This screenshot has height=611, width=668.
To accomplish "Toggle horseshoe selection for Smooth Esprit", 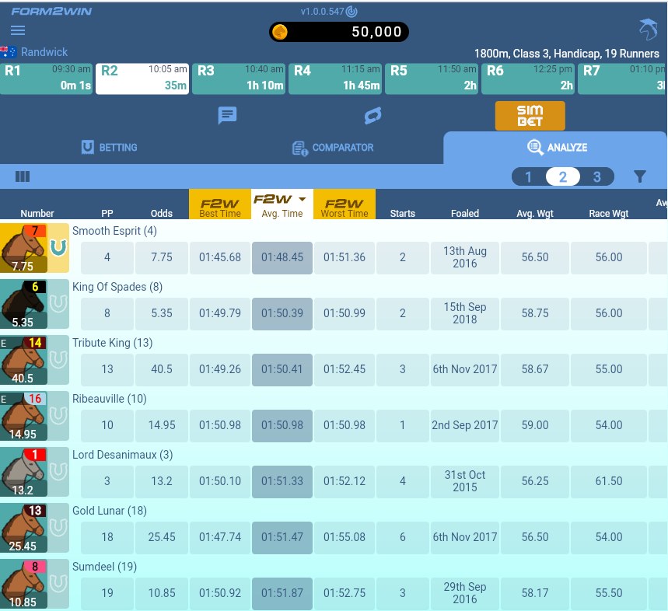I will tap(58, 248).
